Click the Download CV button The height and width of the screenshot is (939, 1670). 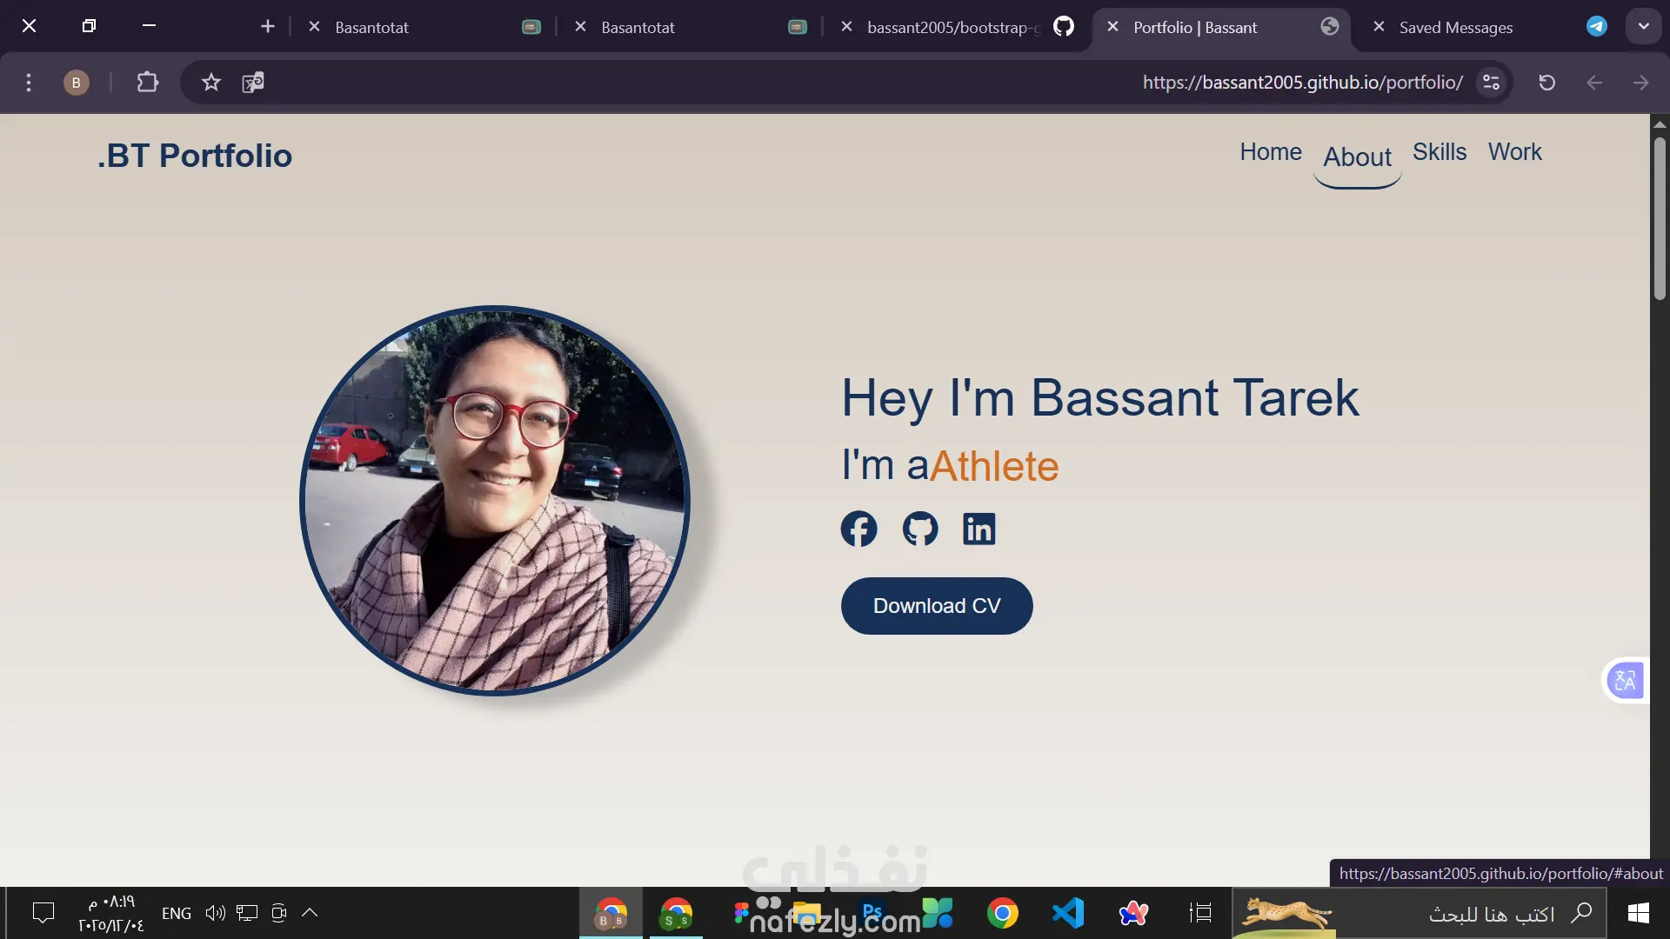pos(937,606)
